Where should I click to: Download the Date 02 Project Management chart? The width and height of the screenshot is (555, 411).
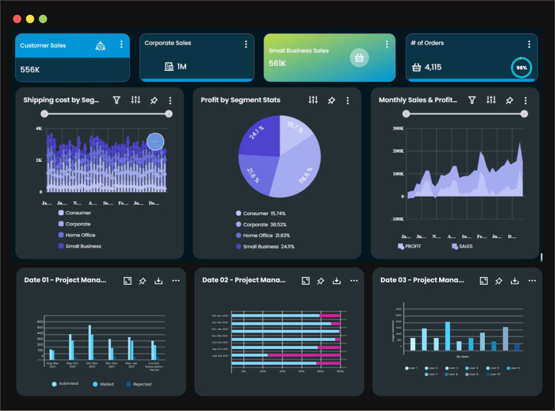(x=336, y=280)
